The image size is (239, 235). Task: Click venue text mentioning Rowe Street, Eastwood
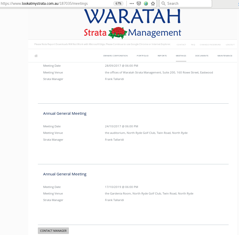click(159, 72)
